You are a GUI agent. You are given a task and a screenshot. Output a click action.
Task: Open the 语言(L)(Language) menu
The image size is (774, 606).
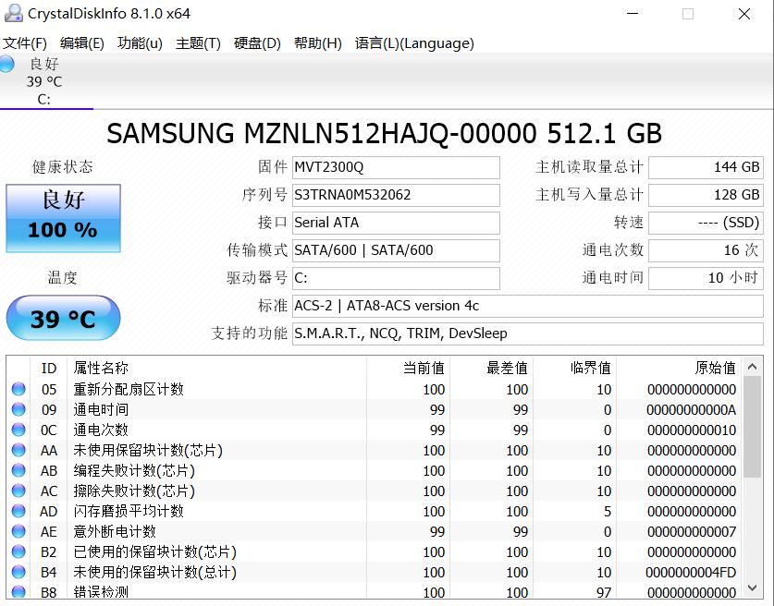point(413,42)
